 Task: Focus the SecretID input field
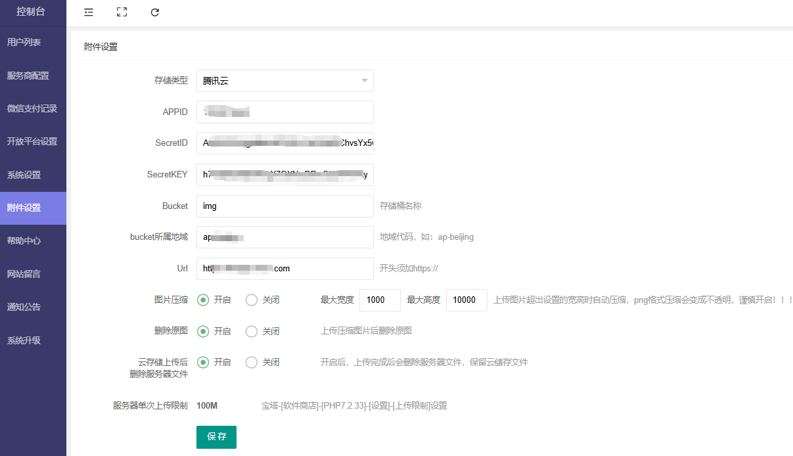[x=285, y=143]
